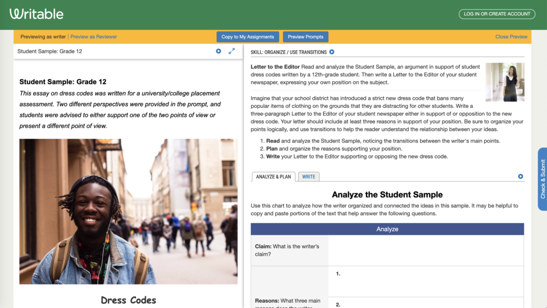The width and height of the screenshot is (547, 308).
Task: Select Previewing as writer mode
Action: [43, 37]
